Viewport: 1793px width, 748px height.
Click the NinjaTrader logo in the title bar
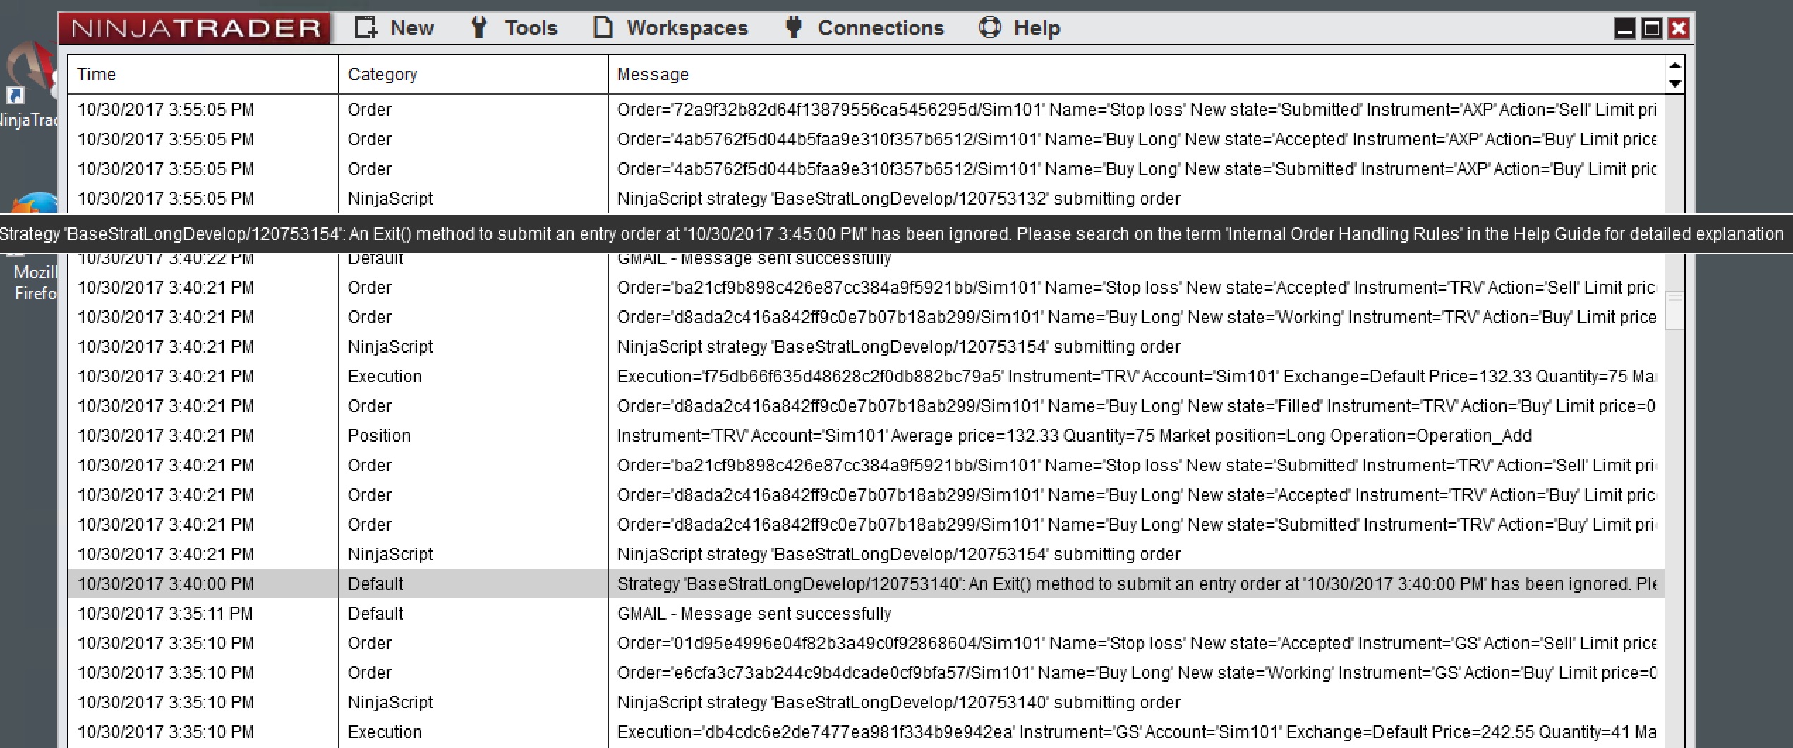[x=195, y=28]
